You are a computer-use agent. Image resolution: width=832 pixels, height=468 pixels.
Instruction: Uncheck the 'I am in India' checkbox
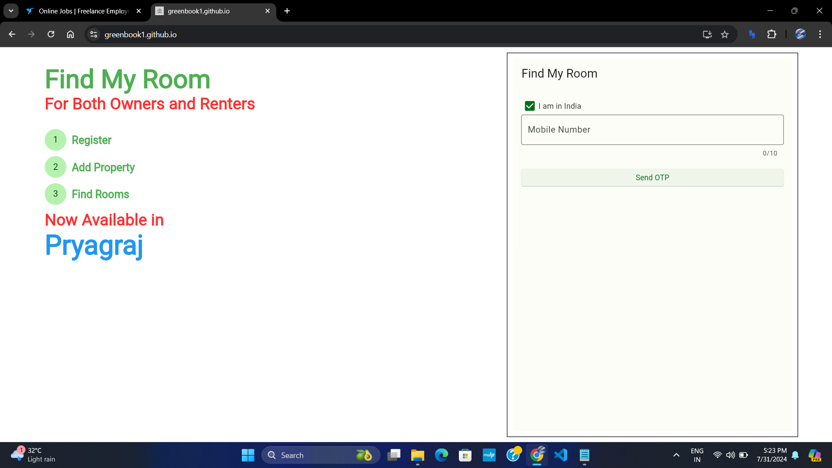click(x=530, y=106)
